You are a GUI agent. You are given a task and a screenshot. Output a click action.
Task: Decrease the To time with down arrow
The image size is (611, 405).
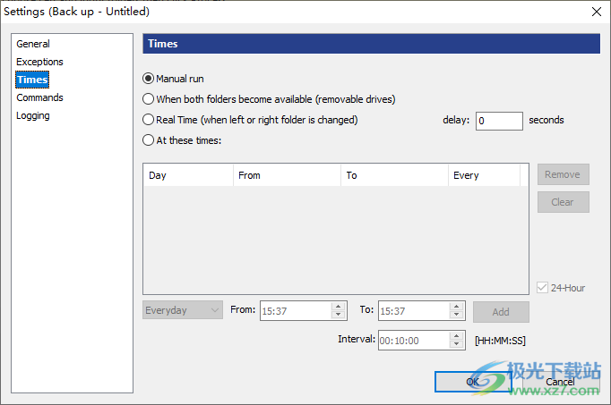pyautogui.click(x=459, y=316)
